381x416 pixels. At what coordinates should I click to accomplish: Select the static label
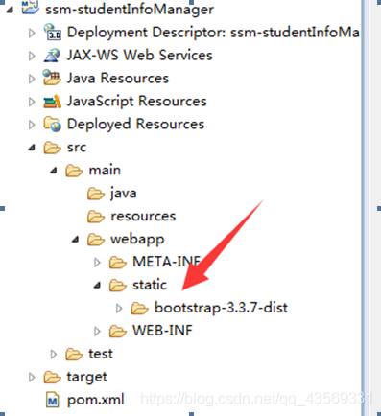150,285
